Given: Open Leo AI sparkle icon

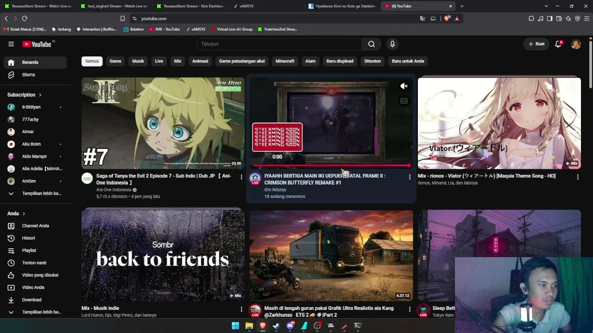Looking at the screenshot, I should point(568,18).
